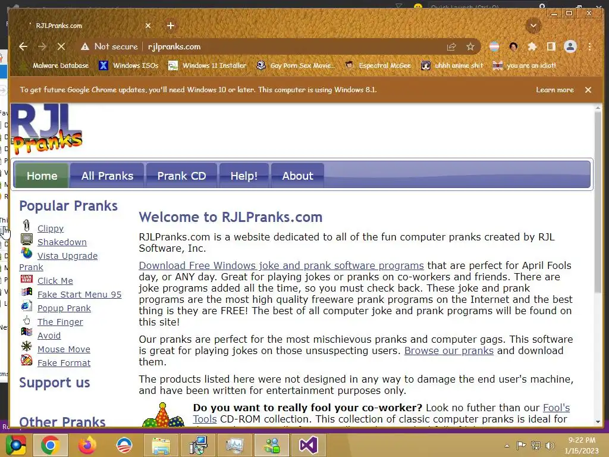The height and width of the screenshot is (457, 609).
Task: Dismiss the Chrome update notification bar
Action: coord(588,90)
